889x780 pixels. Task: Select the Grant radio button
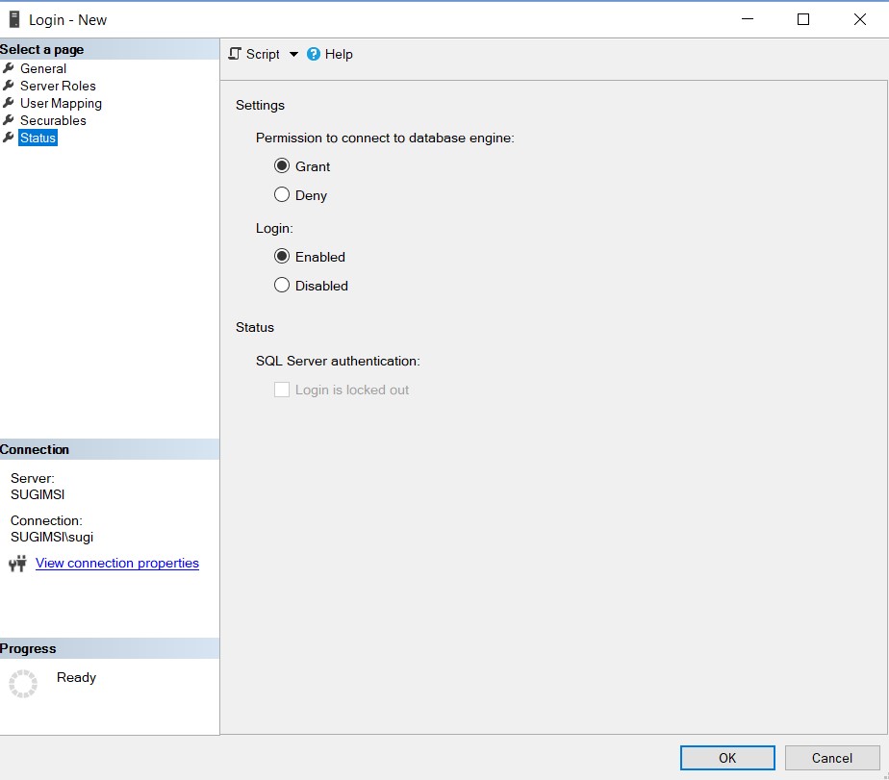(x=282, y=166)
